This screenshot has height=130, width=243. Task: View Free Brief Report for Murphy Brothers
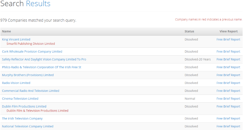[228, 75]
